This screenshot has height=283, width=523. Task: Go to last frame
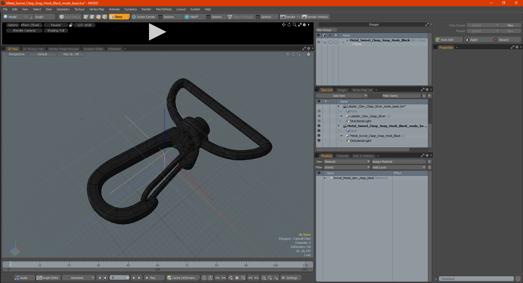(140, 278)
